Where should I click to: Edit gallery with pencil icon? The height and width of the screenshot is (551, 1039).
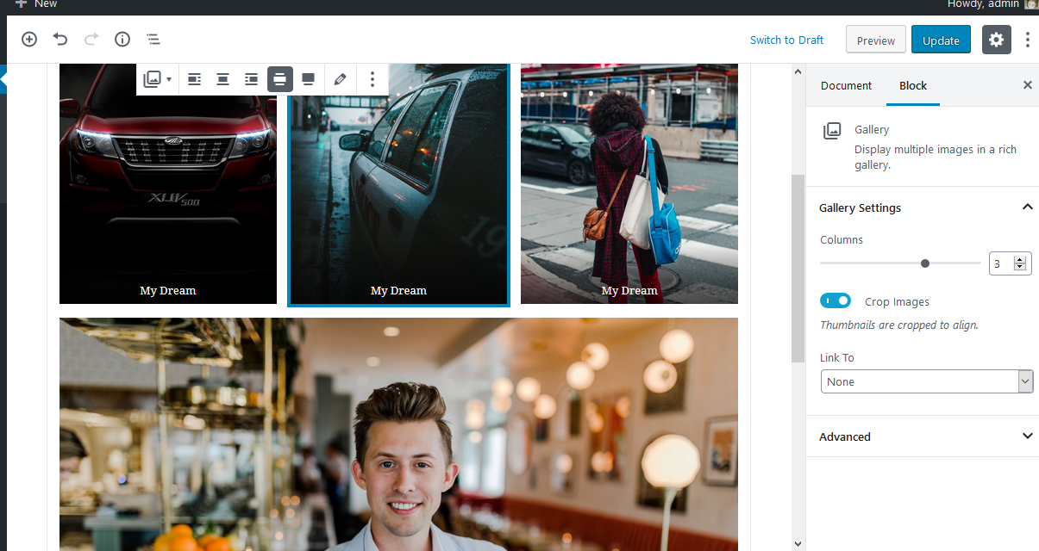click(340, 79)
